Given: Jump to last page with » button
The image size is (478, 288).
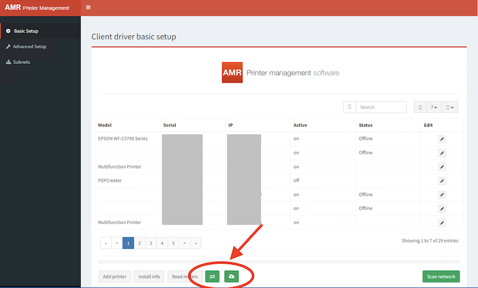Looking at the screenshot, I should (x=196, y=243).
